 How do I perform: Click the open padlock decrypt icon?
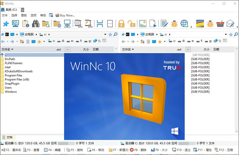pos(131,24)
